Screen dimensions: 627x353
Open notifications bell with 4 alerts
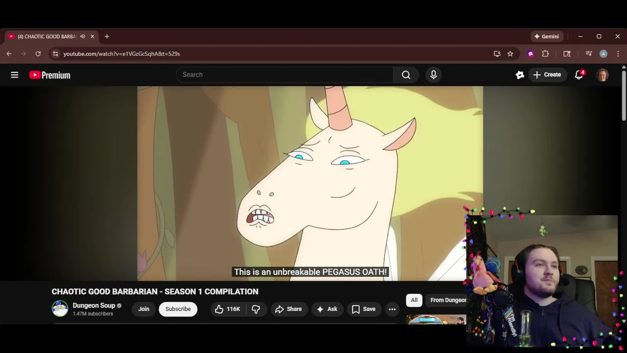click(579, 75)
